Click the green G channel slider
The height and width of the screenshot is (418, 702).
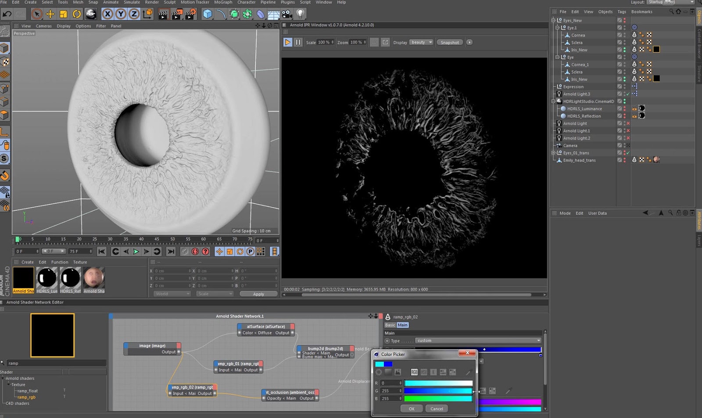[x=438, y=391]
